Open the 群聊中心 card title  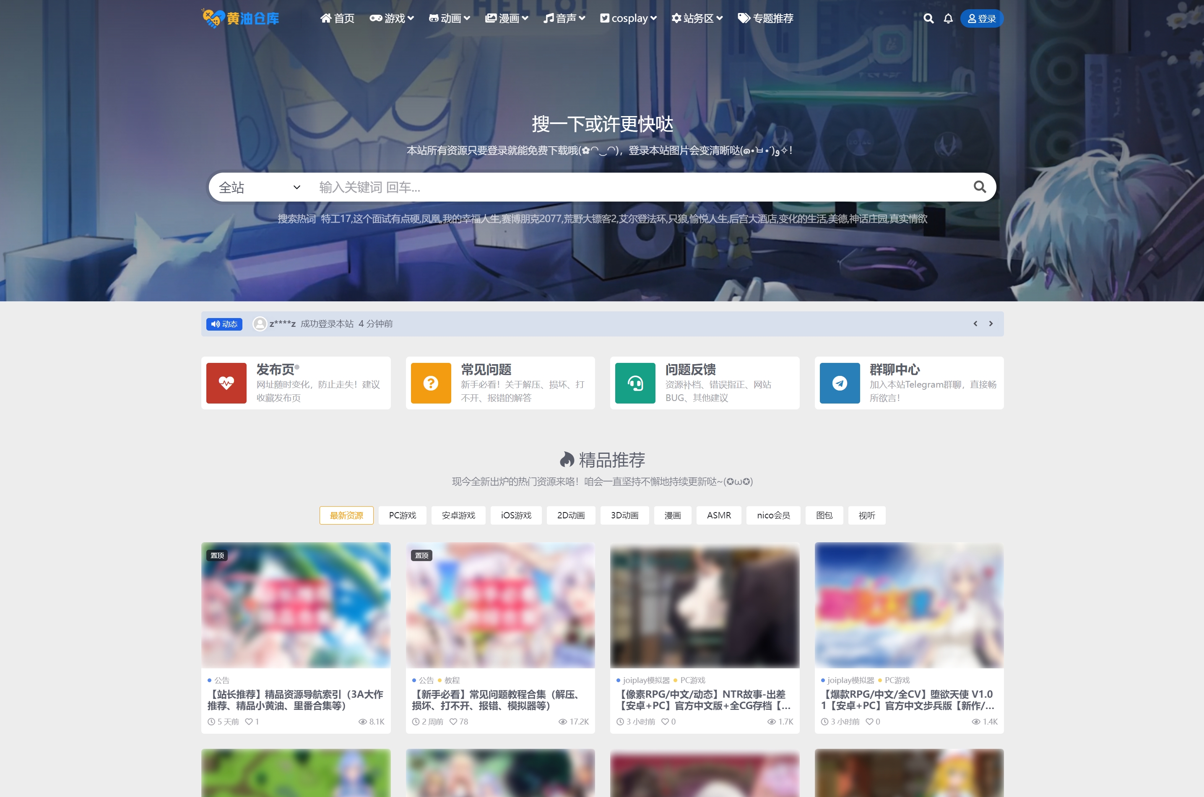pos(895,370)
